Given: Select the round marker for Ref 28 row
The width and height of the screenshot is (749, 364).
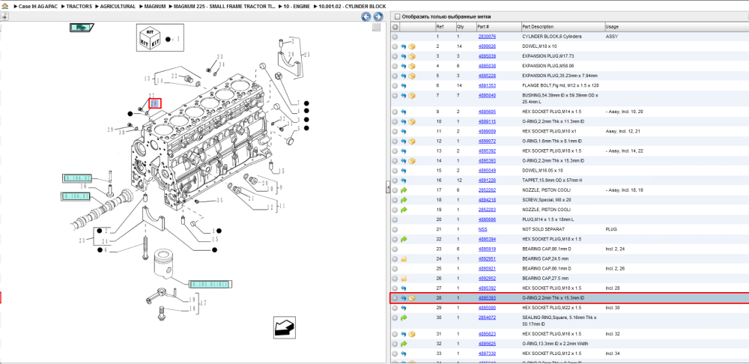Looking at the screenshot, I should 395,298.
